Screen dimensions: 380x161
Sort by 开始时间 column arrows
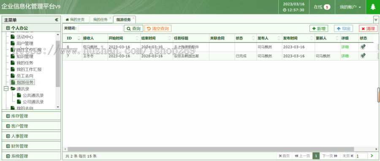point(137,38)
